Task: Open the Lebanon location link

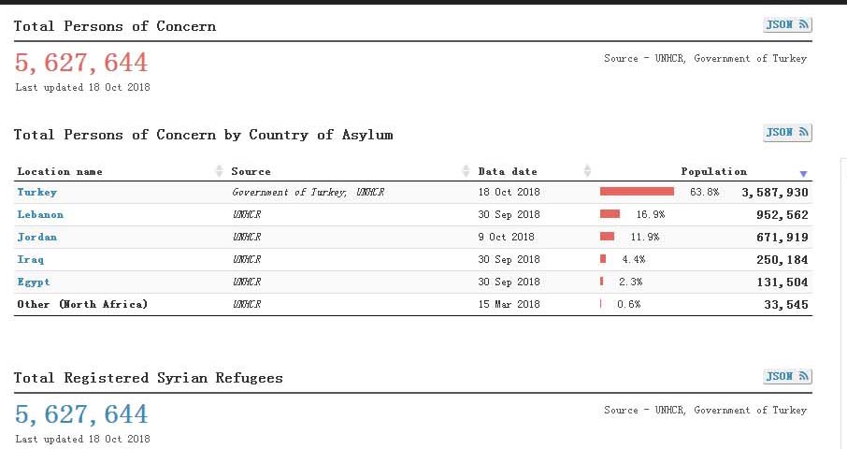Action: point(41,215)
